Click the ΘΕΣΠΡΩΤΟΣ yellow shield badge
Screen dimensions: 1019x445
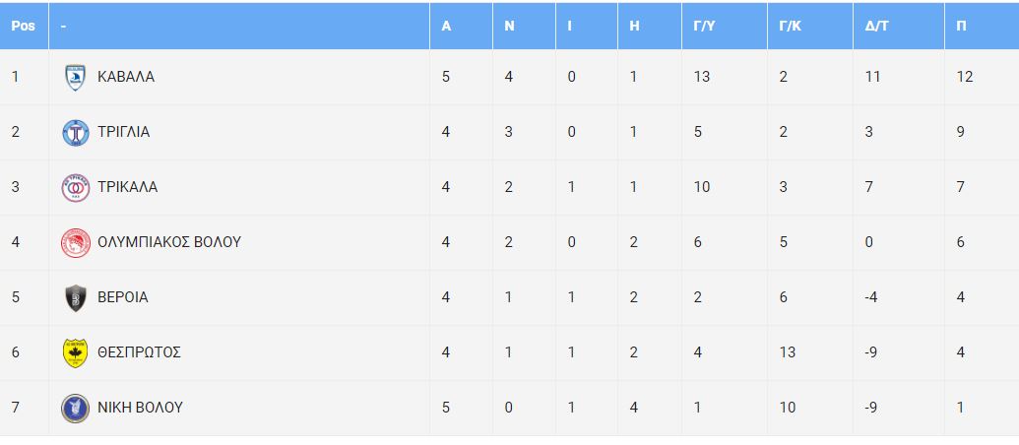click(x=76, y=353)
